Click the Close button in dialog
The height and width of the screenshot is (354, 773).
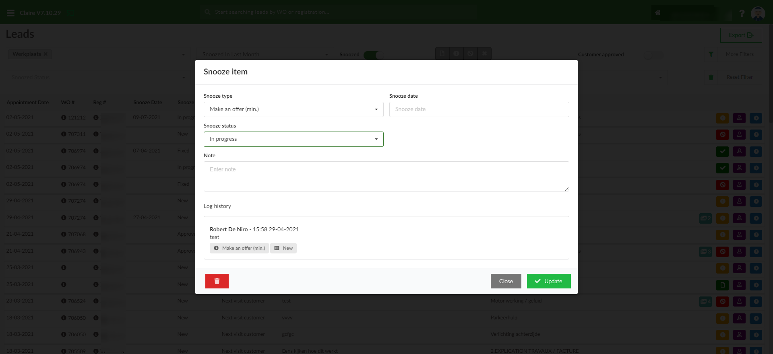click(x=506, y=281)
